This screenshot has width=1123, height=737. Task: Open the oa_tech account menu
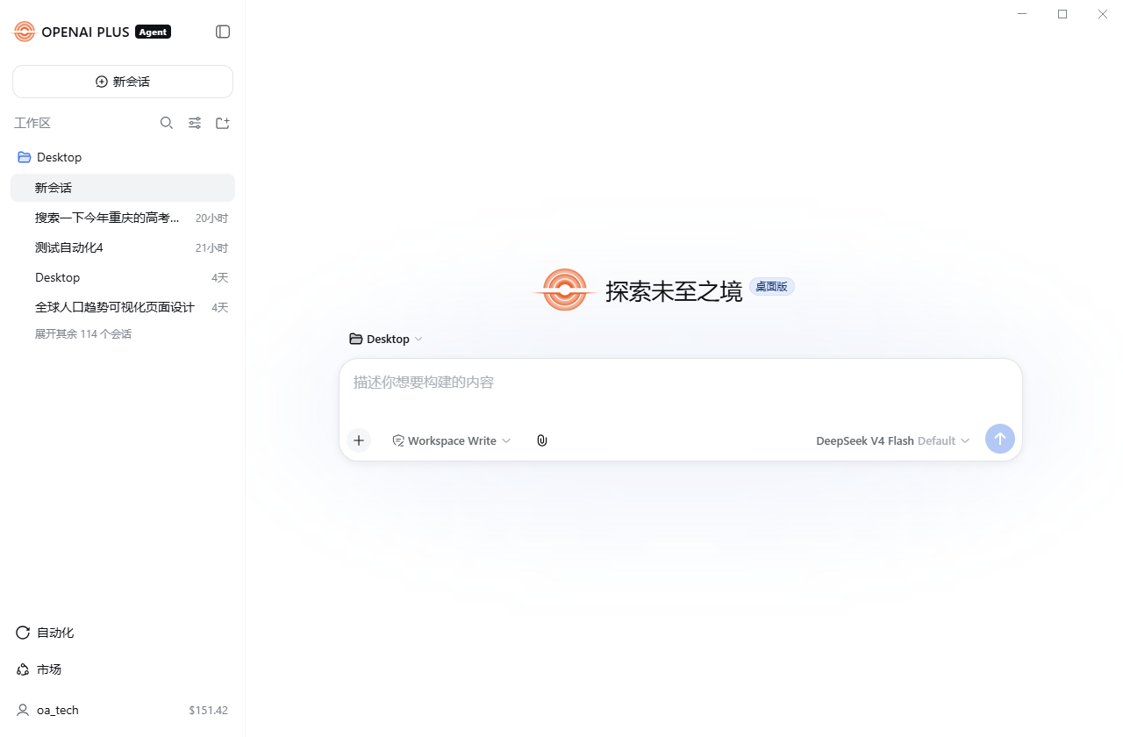pos(123,710)
